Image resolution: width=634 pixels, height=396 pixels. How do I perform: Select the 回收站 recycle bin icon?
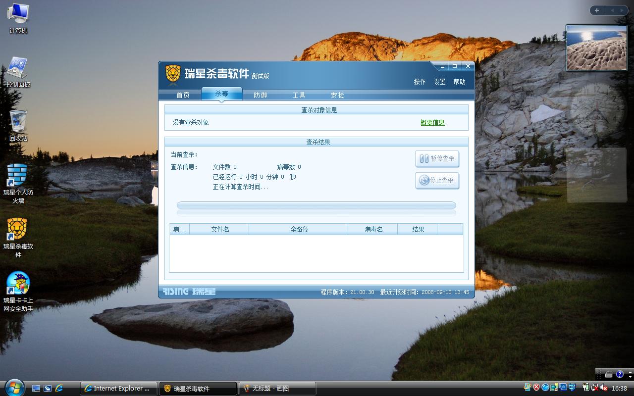point(18,126)
